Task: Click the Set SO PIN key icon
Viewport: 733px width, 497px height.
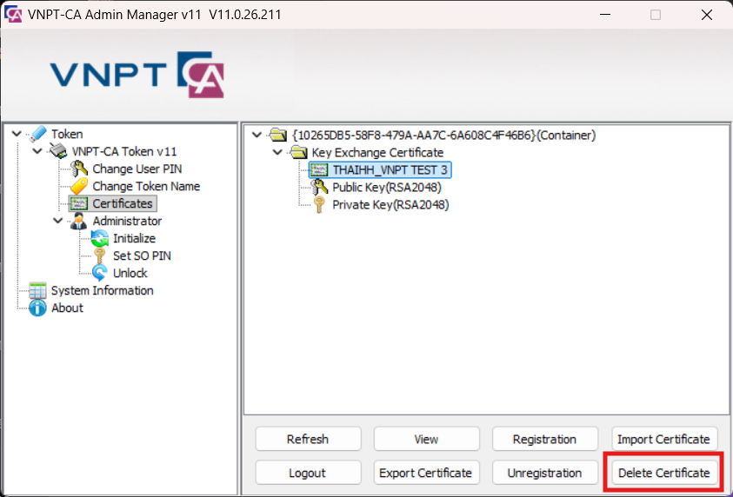Action: click(x=100, y=255)
